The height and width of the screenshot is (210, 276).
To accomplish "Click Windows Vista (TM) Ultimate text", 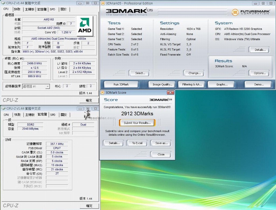I will 242,39.
